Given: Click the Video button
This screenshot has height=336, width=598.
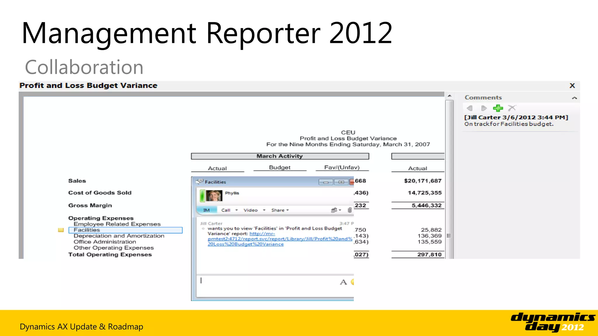Looking at the screenshot, I should (x=251, y=210).
